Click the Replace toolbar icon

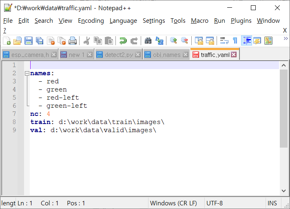[159, 41]
